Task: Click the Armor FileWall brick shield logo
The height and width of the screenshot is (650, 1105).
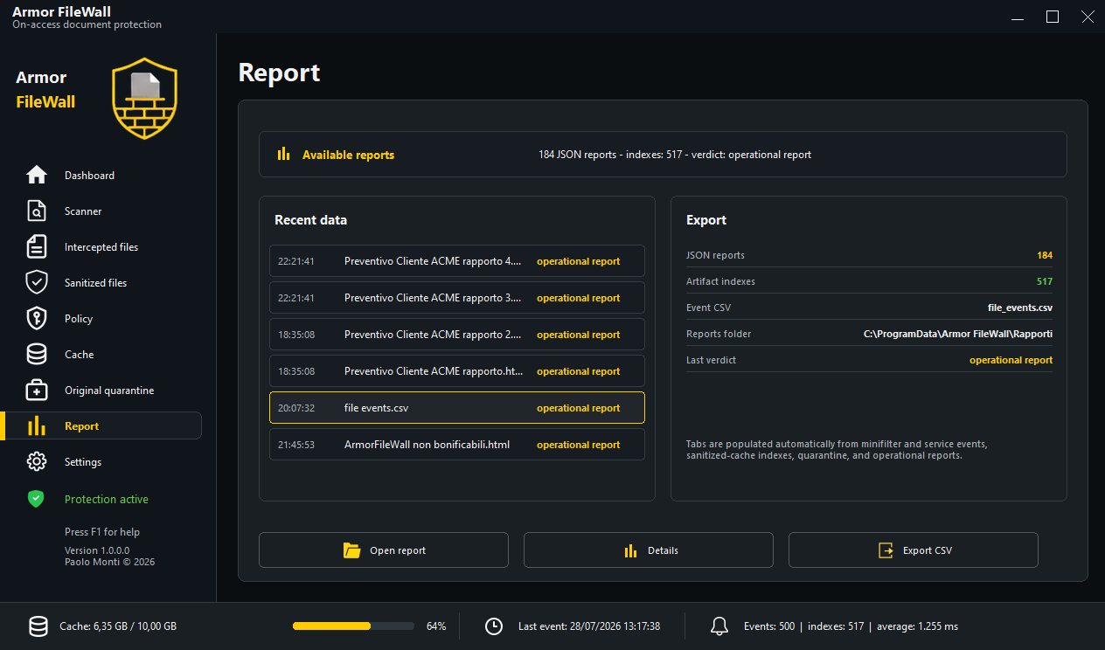Action: 145,99
